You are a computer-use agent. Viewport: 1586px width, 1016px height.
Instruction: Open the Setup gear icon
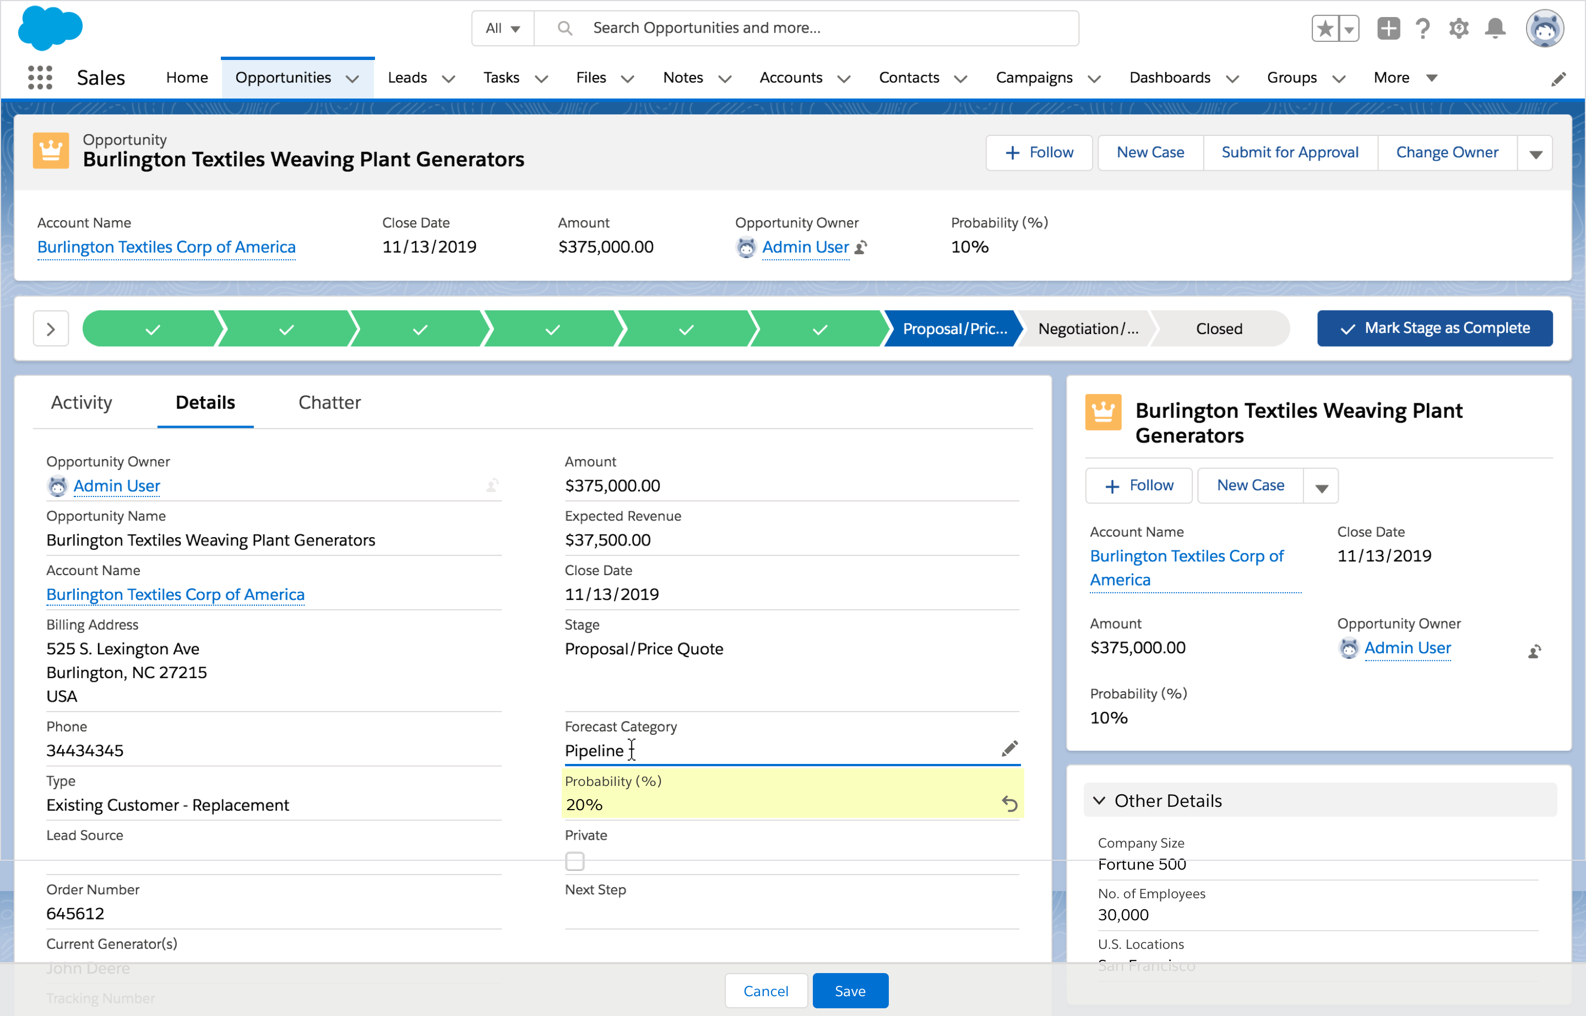pyautogui.click(x=1459, y=29)
